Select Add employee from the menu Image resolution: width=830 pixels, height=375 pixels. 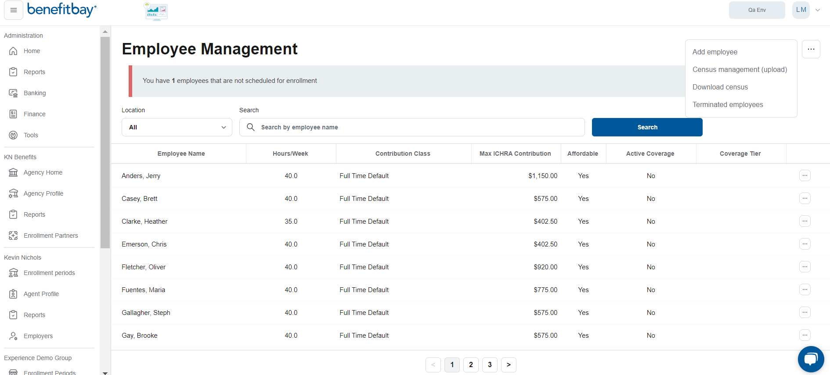[715, 52]
